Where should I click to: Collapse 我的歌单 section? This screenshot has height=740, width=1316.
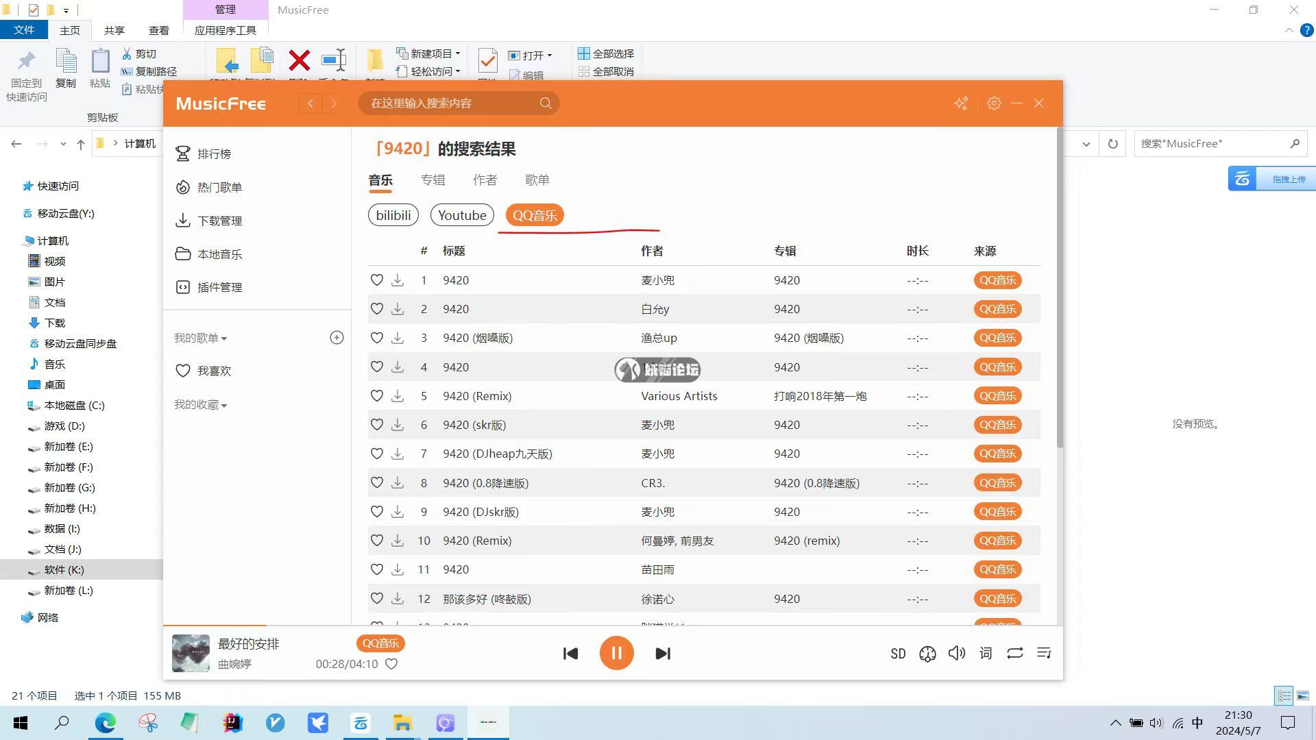coord(200,338)
